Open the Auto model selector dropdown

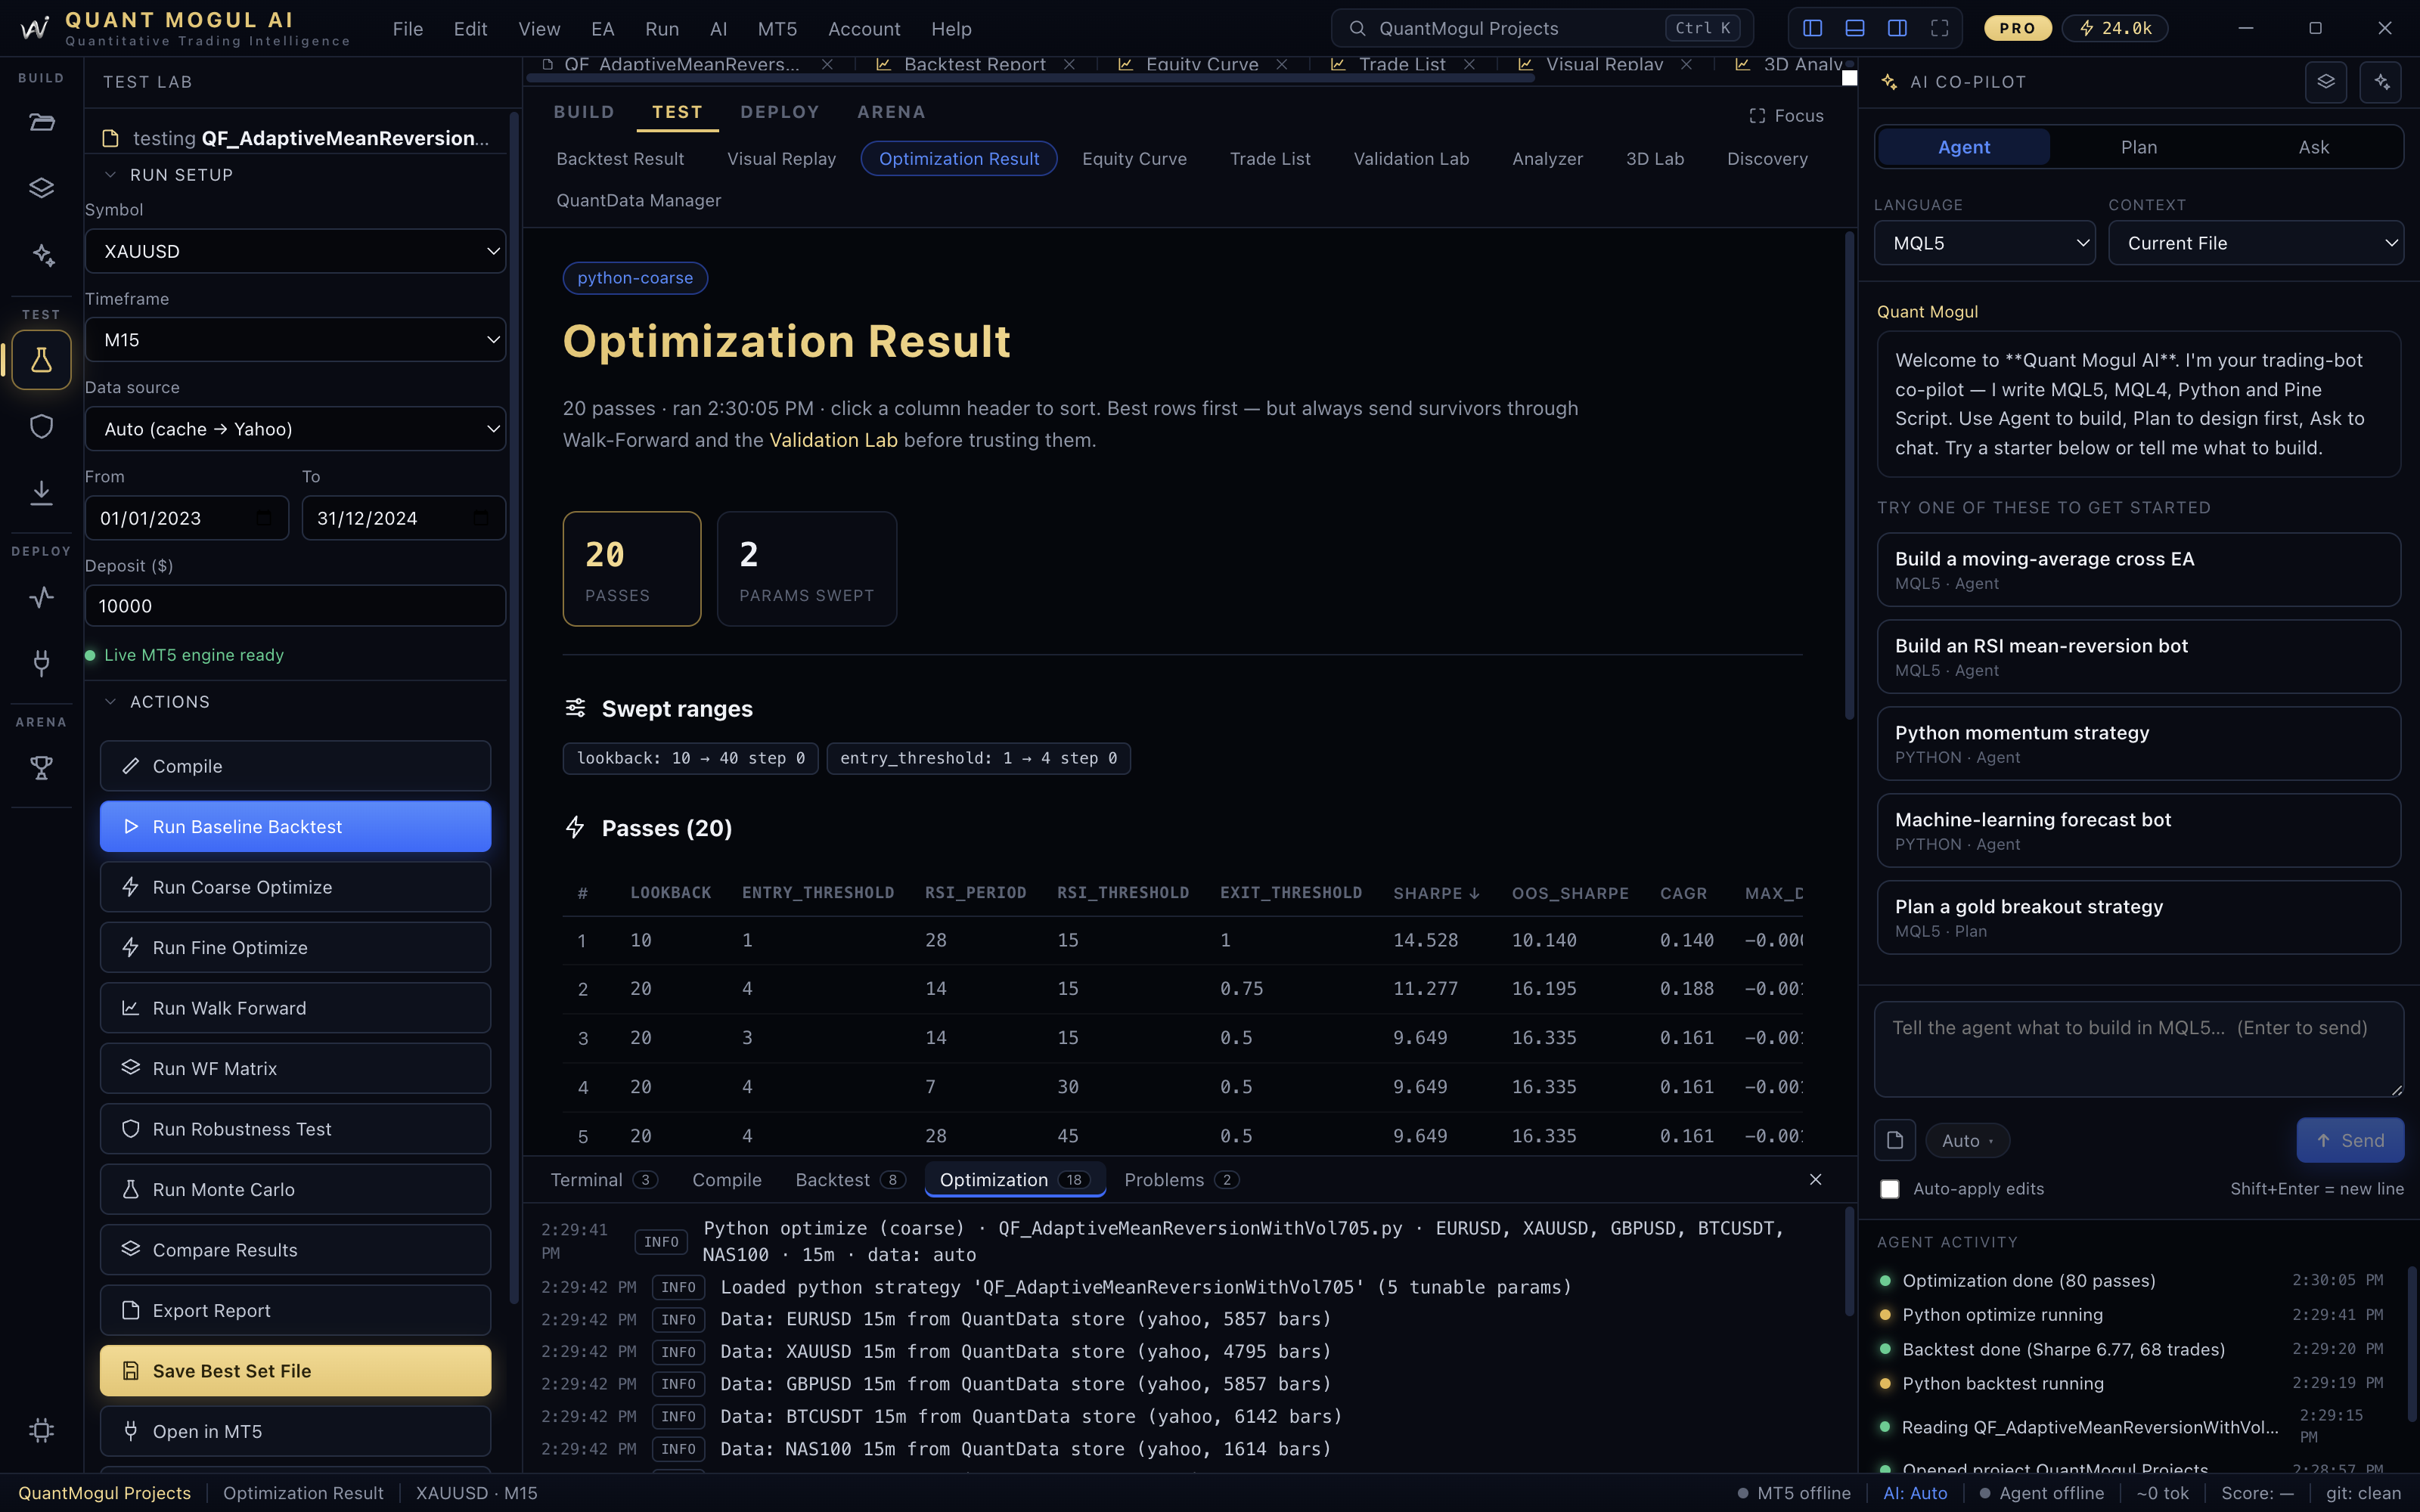[x=1967, y=1141]
